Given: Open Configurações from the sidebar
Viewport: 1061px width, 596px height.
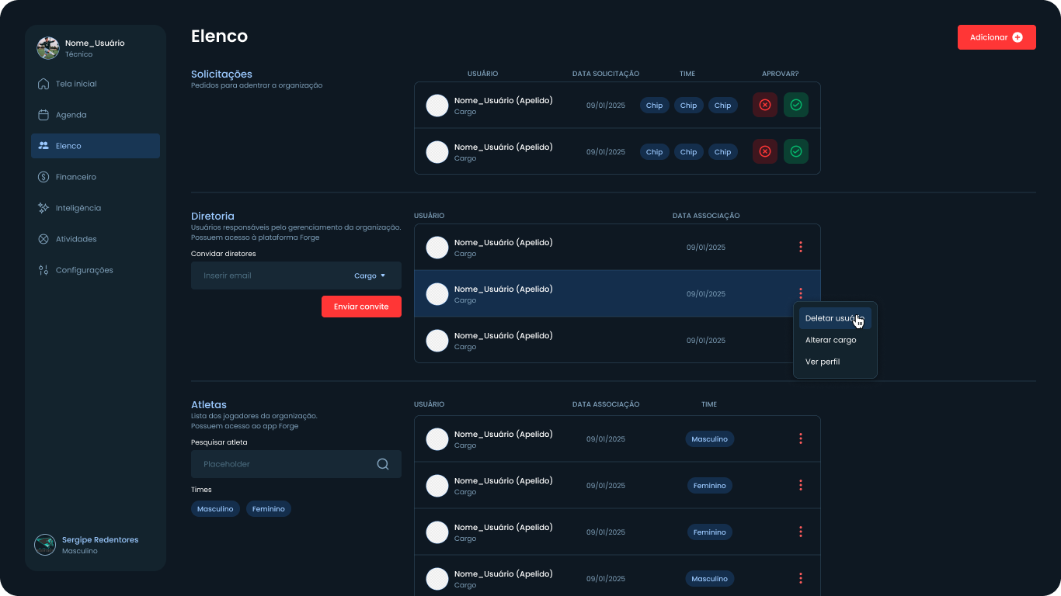Looking at the screenshot, I should click(84, 270).
